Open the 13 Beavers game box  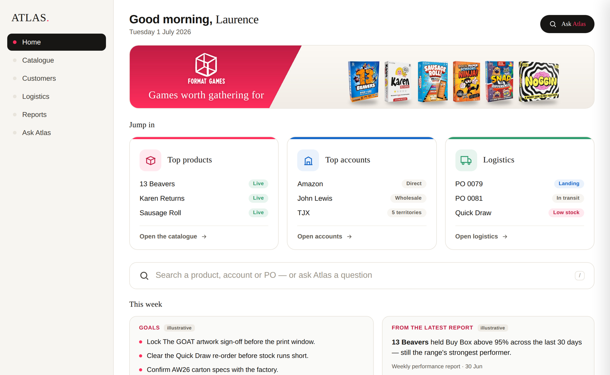coord(363,81)
